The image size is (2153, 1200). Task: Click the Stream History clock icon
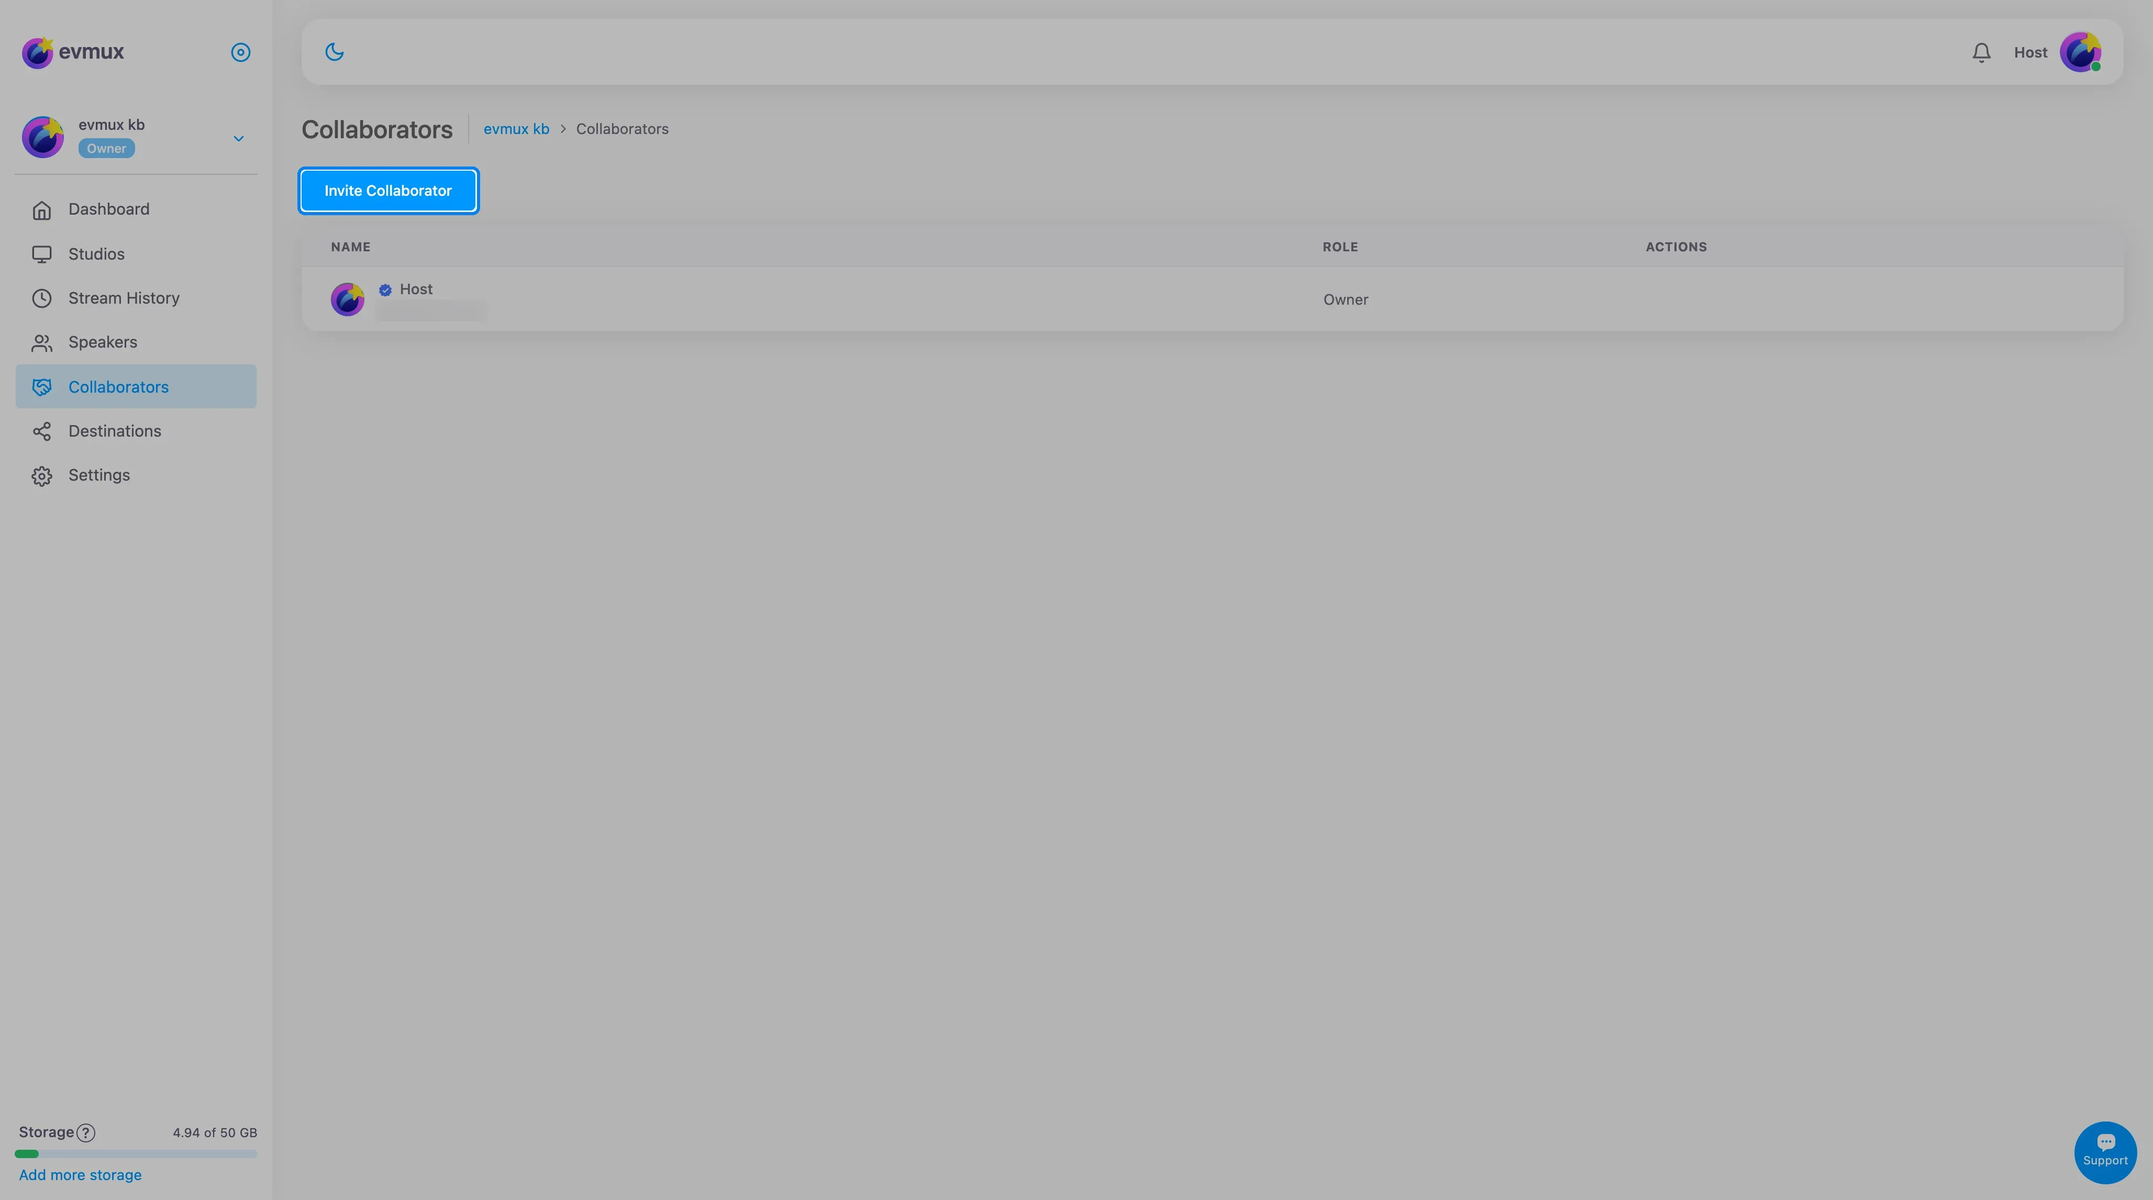(42, 298)
